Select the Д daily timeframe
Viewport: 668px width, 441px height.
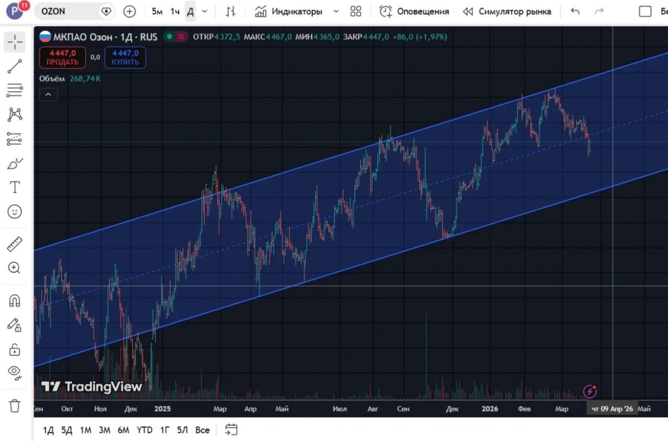(x=190, y=11)
